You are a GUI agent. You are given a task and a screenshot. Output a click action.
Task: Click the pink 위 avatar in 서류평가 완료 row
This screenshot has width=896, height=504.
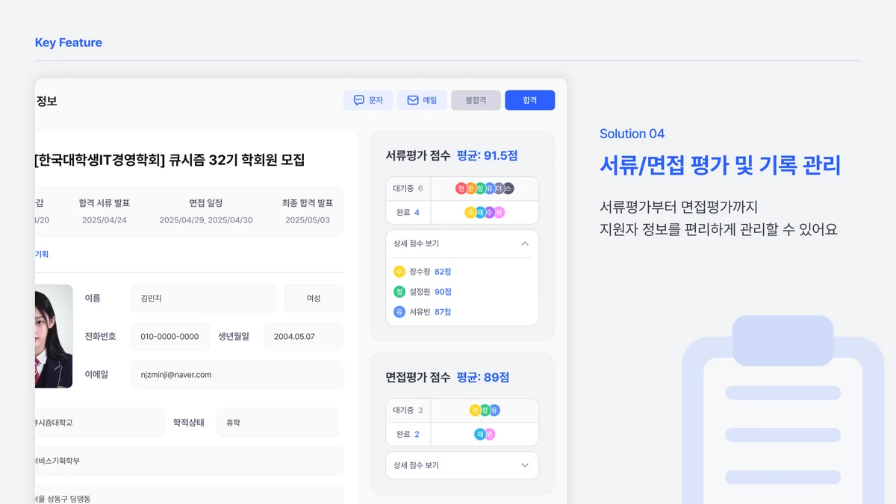coord(500,213)
